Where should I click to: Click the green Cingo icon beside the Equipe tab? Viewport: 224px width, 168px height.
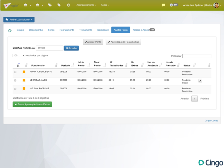click(10, 31)
